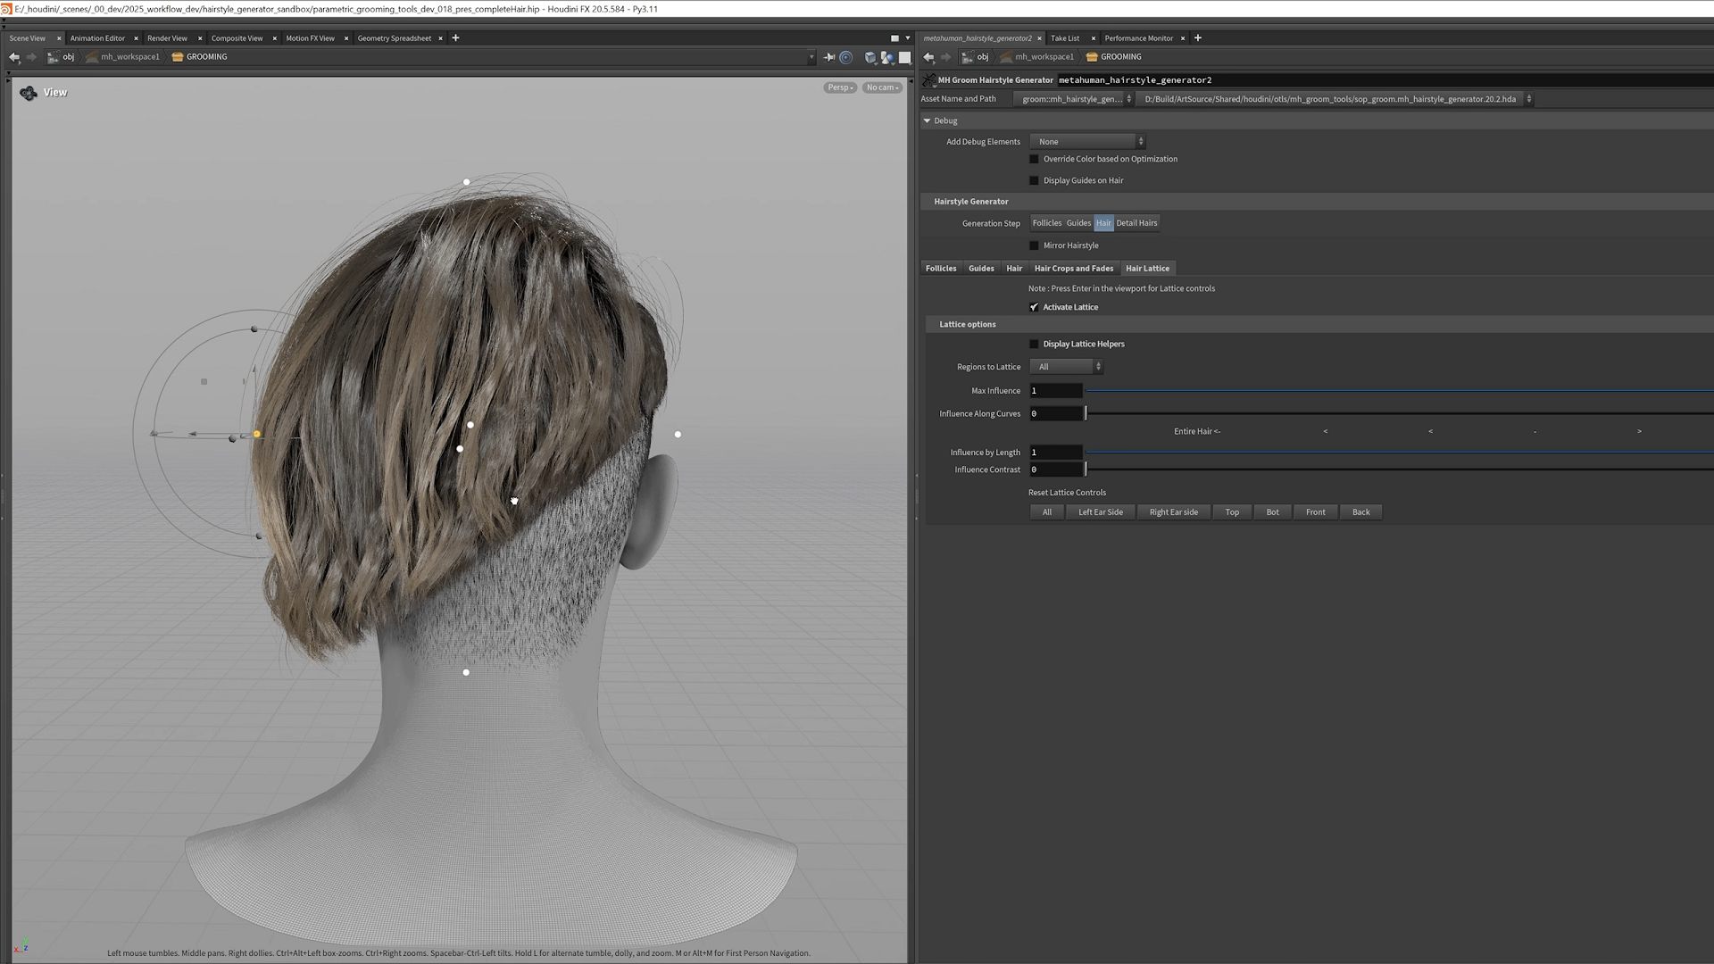
Task: Click the node name field showing metahuman_hairstyle_generator2
Action: click(1135, 79)
